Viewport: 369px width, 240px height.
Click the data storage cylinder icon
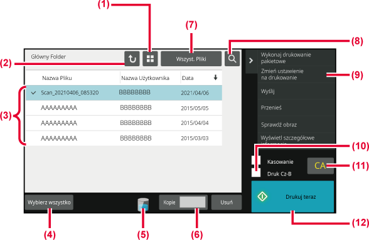point(143,204)
